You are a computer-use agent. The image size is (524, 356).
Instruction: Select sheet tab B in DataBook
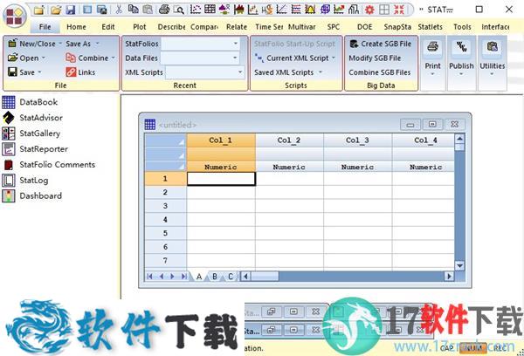(x=215, y=277)
